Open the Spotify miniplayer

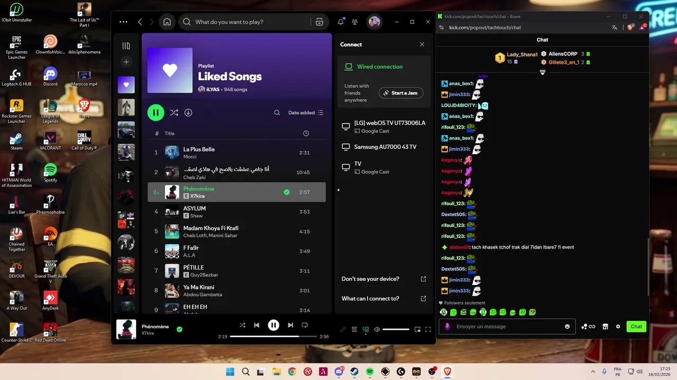[417, 329]
